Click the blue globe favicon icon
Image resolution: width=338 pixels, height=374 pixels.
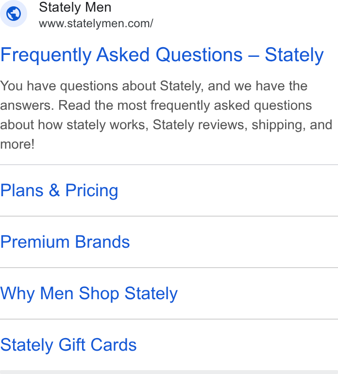[x=14, y=14]
